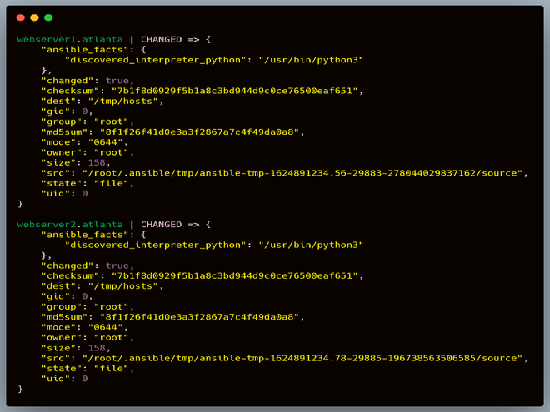Close the terminal window with red button
The height and width of the screenshot is (412, 550).
pyautogui.click(x=20, y=17)
